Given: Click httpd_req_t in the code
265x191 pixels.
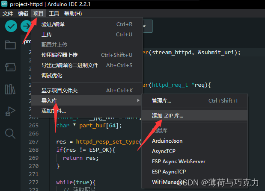Looking at the screenshot, I should pos(170,85).
